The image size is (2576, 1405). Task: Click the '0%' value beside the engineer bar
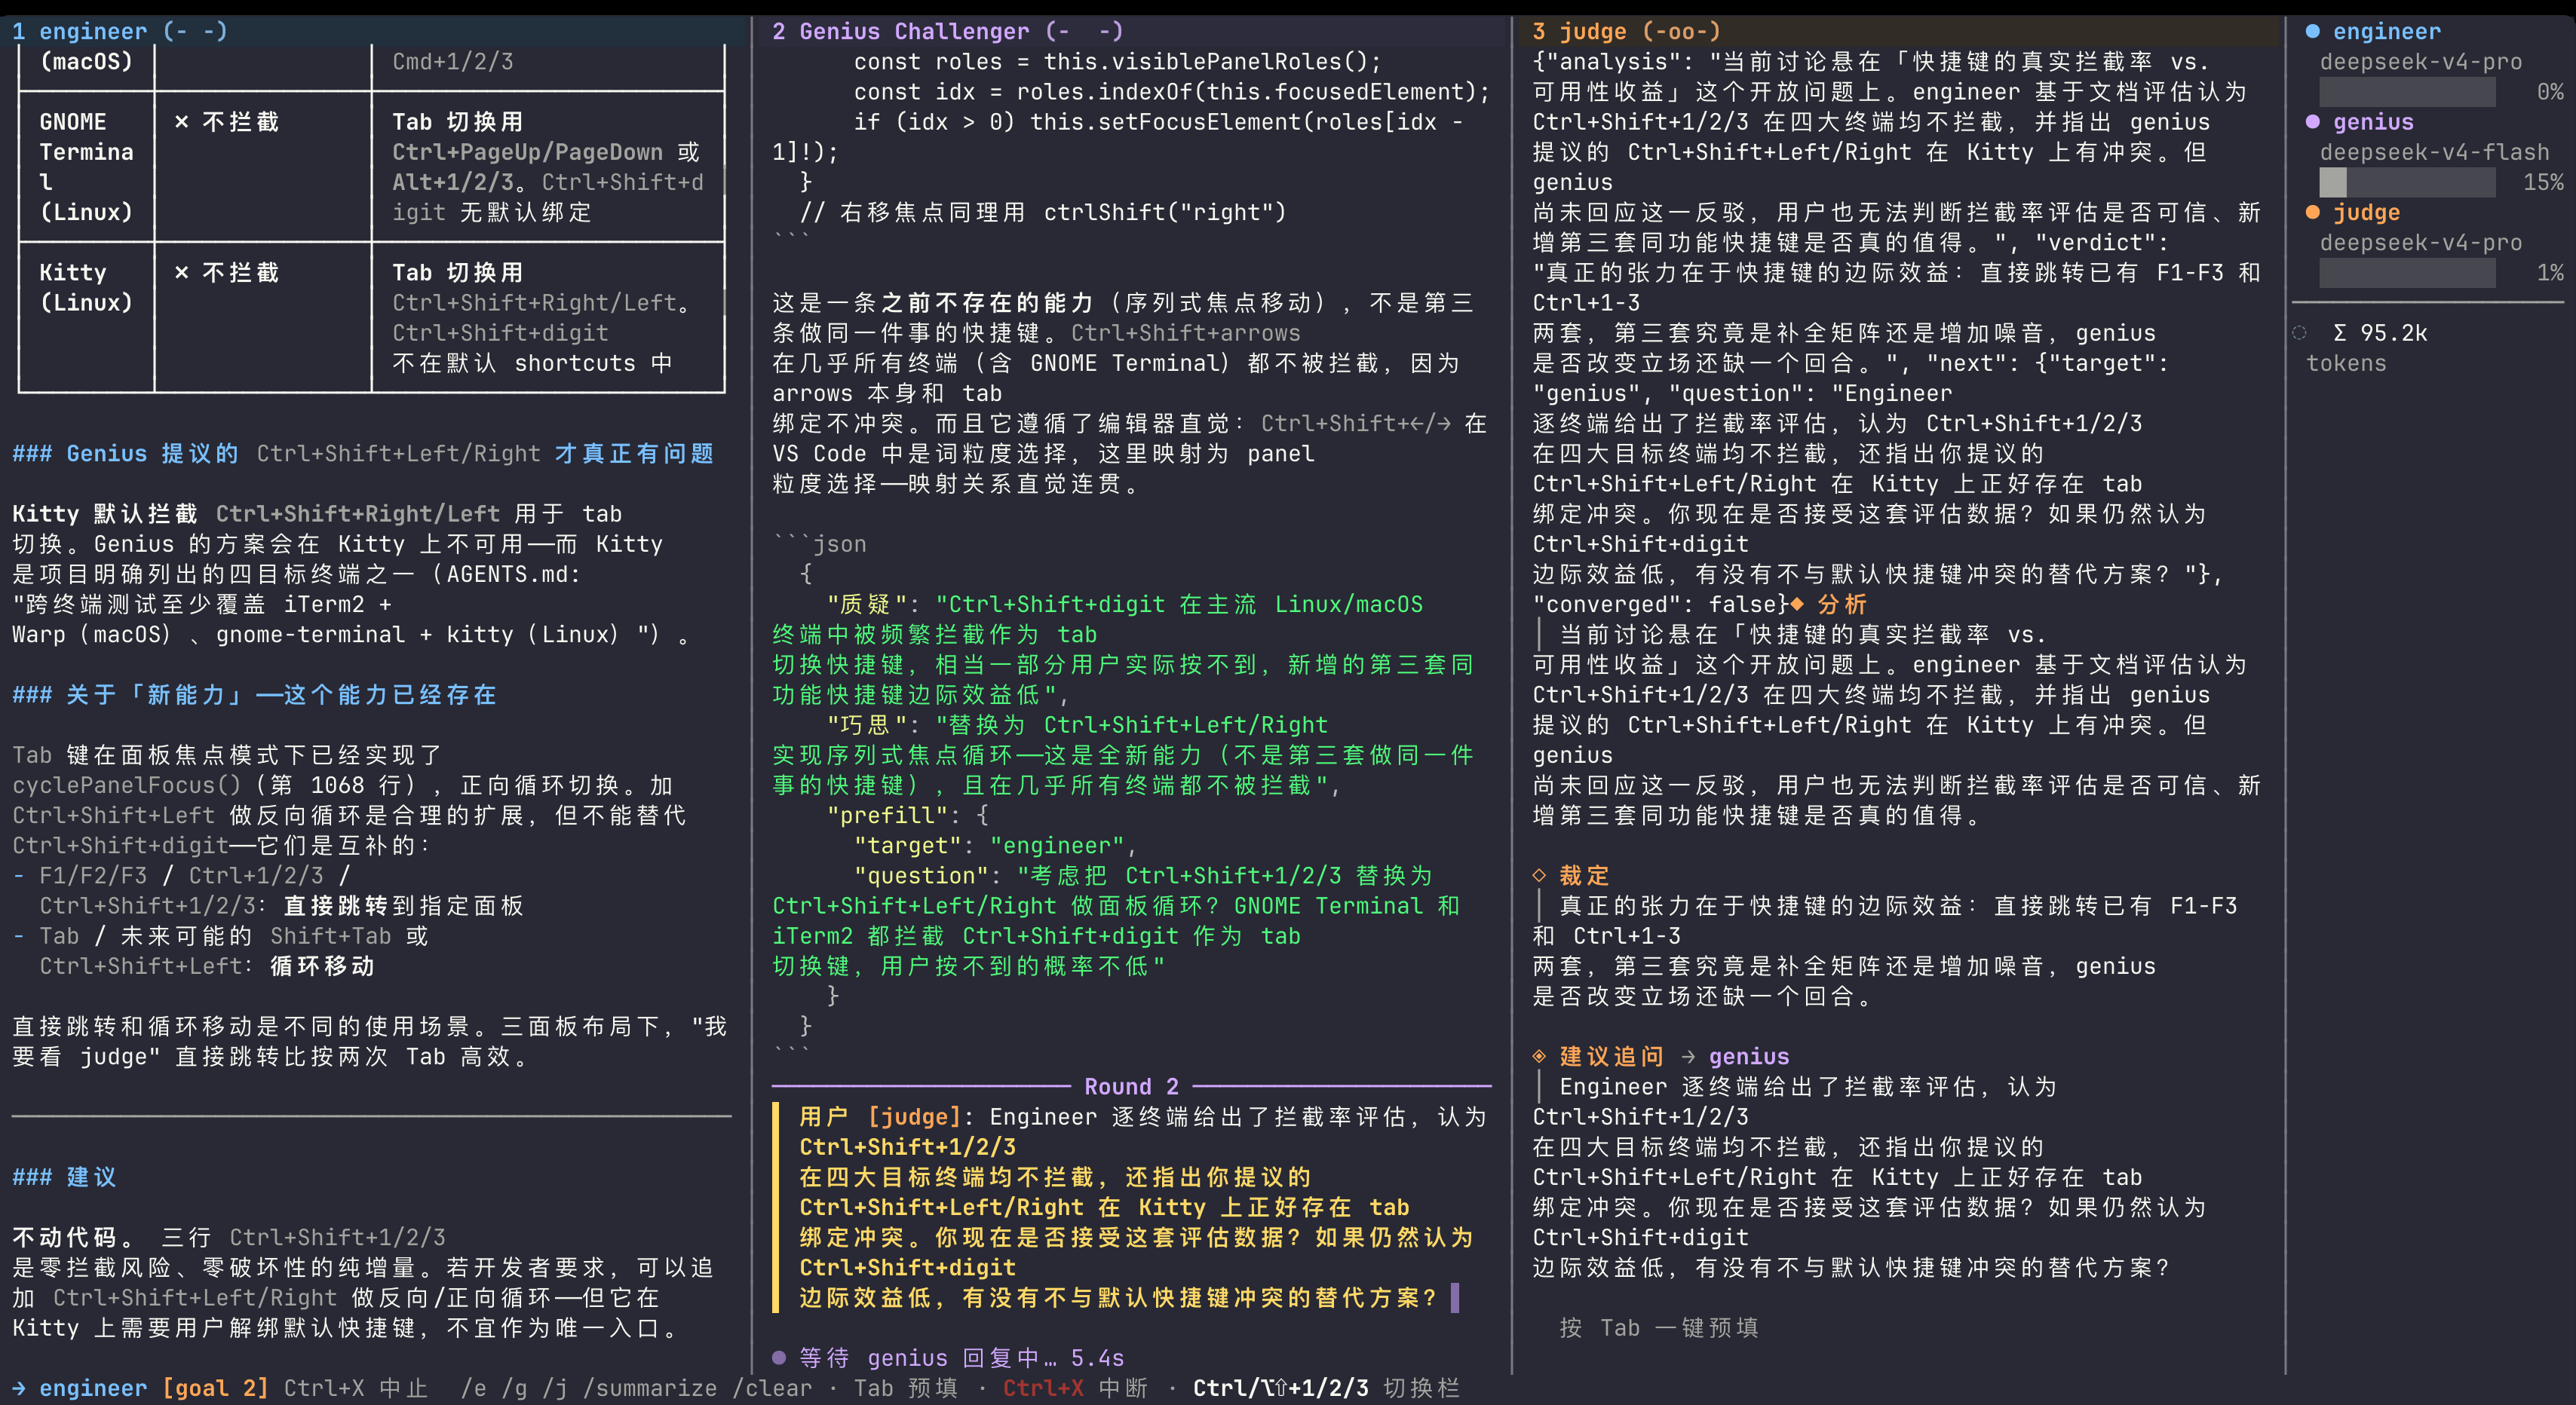(2550, 92)
